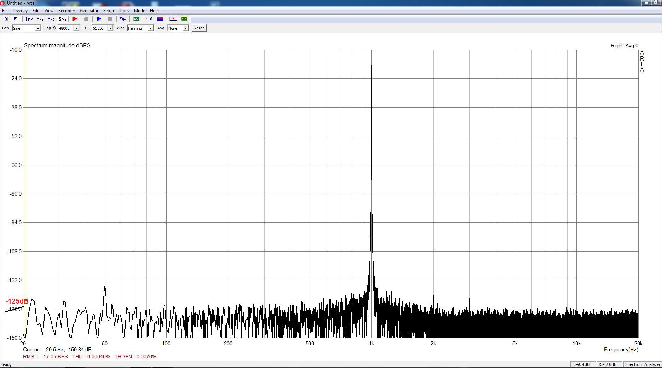Create a new document via toolbar icon
Image resolution: width=662 pixels, height=368 pixels.
5,19
